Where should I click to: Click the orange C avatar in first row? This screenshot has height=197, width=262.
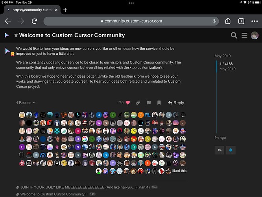tap(141, 115)
